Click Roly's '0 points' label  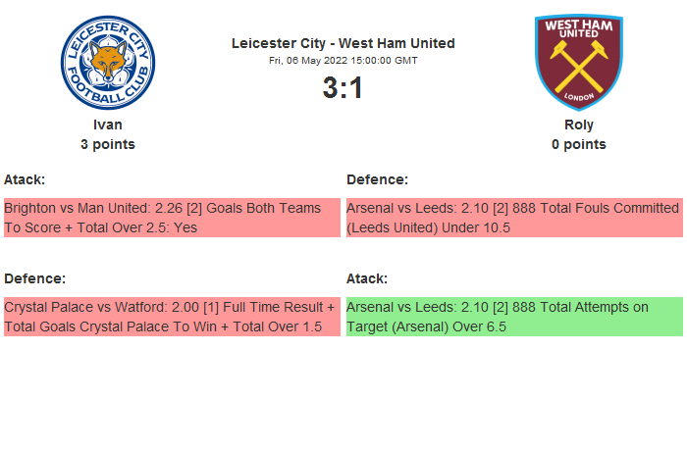[578, 144]
